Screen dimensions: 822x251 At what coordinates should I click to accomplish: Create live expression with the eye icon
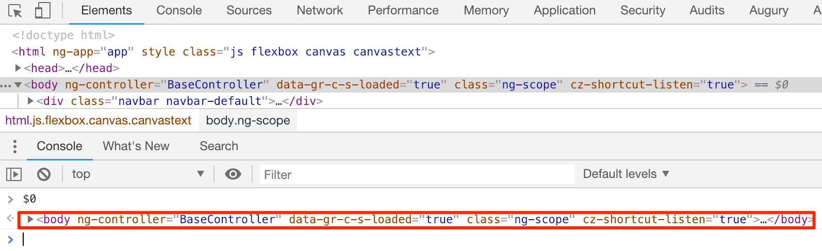pyautogui.click(x=233, y=174)
